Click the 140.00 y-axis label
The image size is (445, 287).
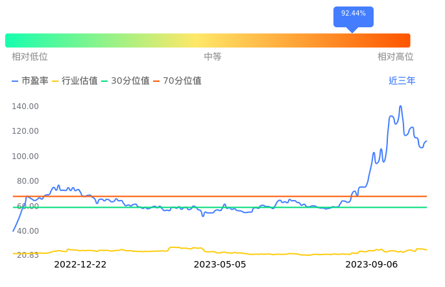point(26,106)
